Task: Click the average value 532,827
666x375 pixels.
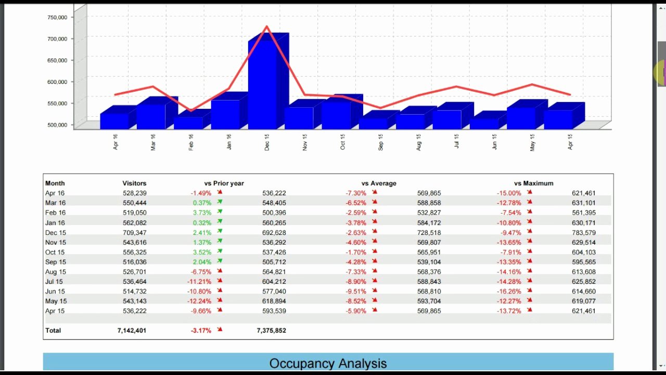Action: pos(429,213)
